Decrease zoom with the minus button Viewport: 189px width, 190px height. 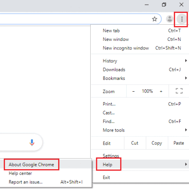(x=133, y=91)
